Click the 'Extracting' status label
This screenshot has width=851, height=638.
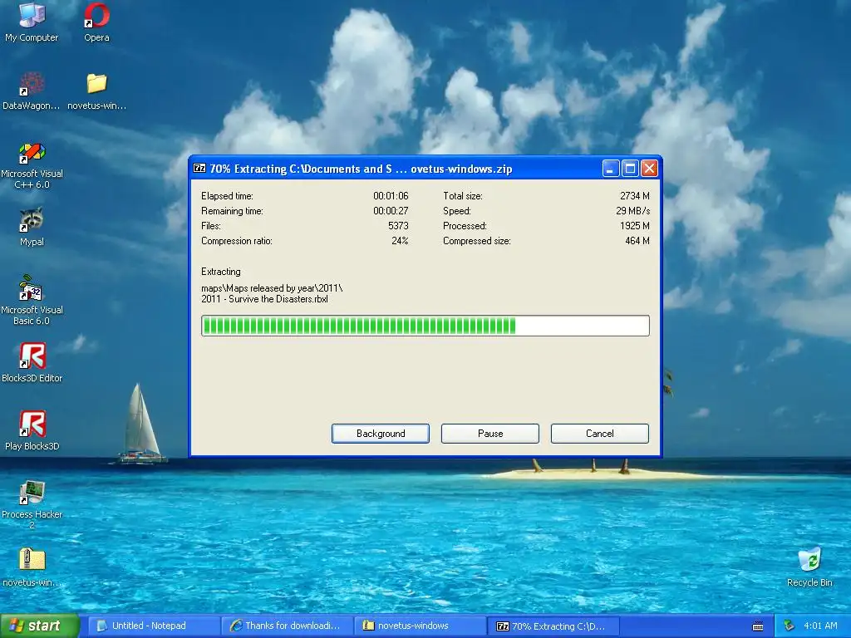[221, 272]
